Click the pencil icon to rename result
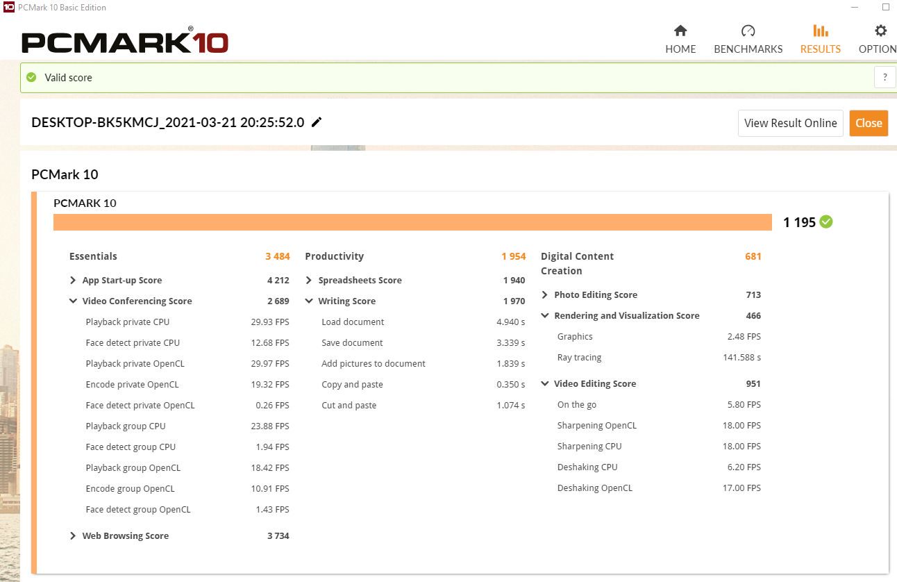The height and width of the screenshot is (582, 897). (317, 122)
